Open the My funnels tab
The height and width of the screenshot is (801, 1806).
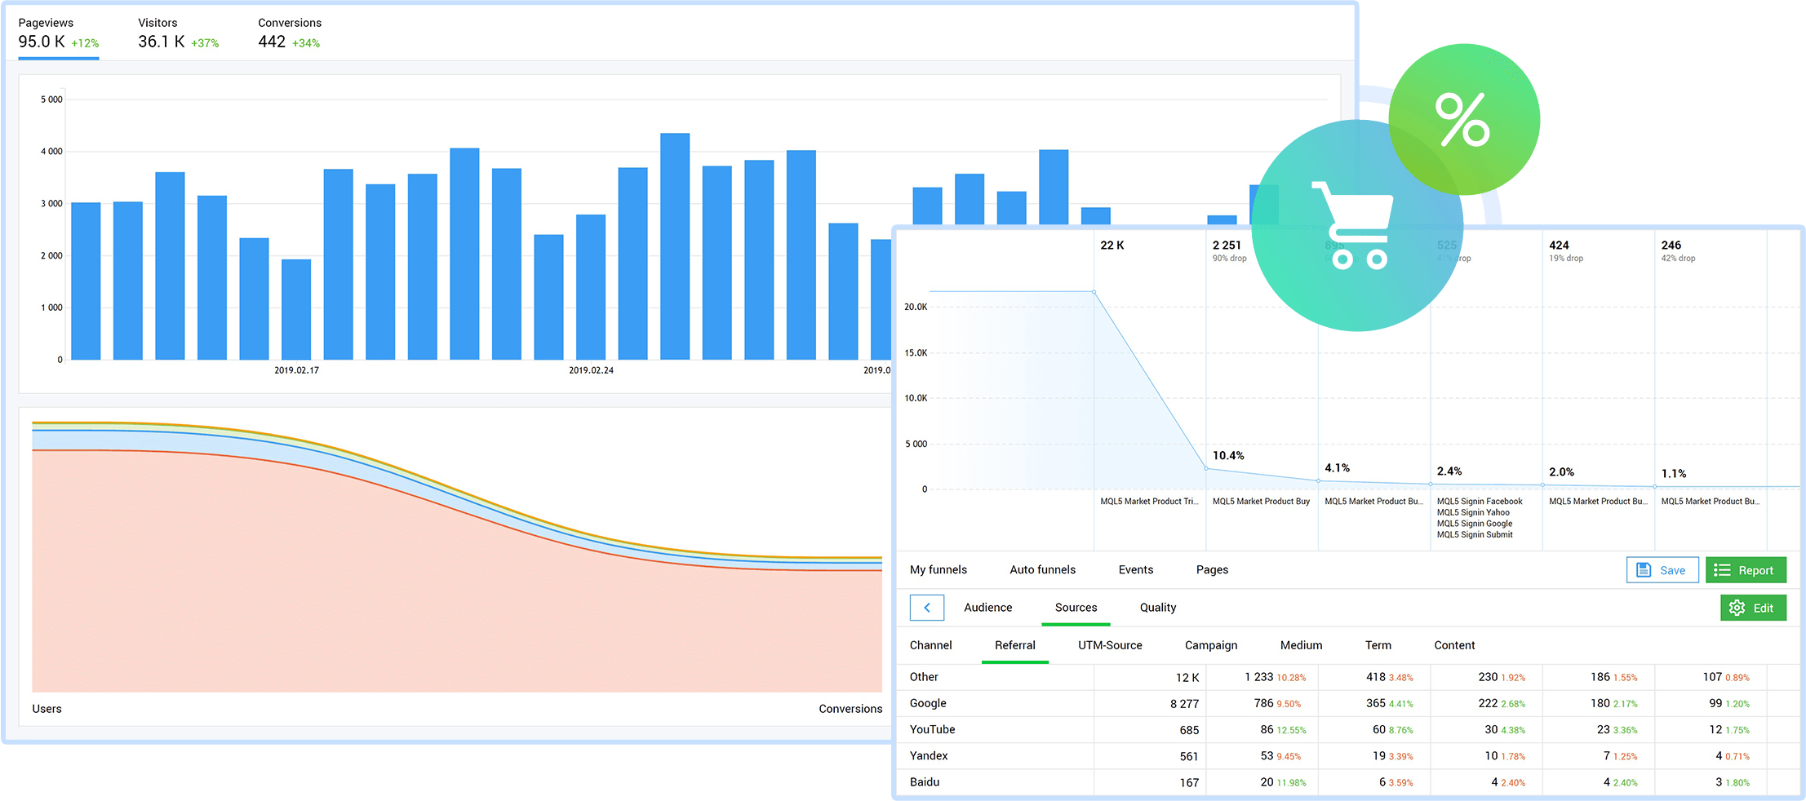938,569
